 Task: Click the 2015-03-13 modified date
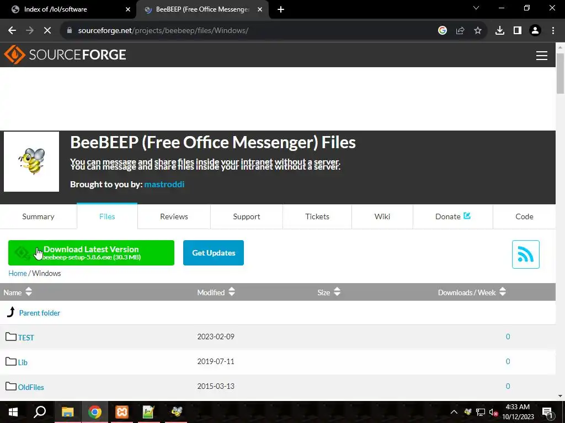[x=216, y=386]
